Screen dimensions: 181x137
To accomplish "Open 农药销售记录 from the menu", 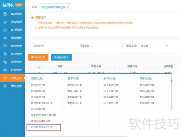I will click(38, 91).
